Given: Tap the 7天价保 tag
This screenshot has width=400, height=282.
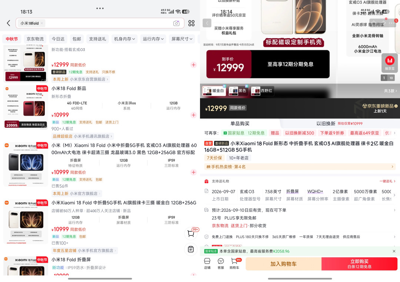Looking at the screenshot, I should click(x=214, y=158).
